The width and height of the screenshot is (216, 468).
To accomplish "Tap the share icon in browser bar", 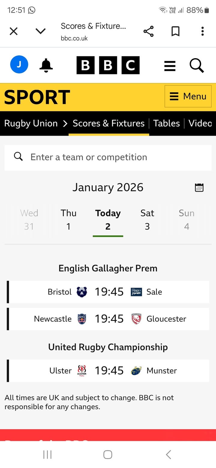I will (148, 31).
